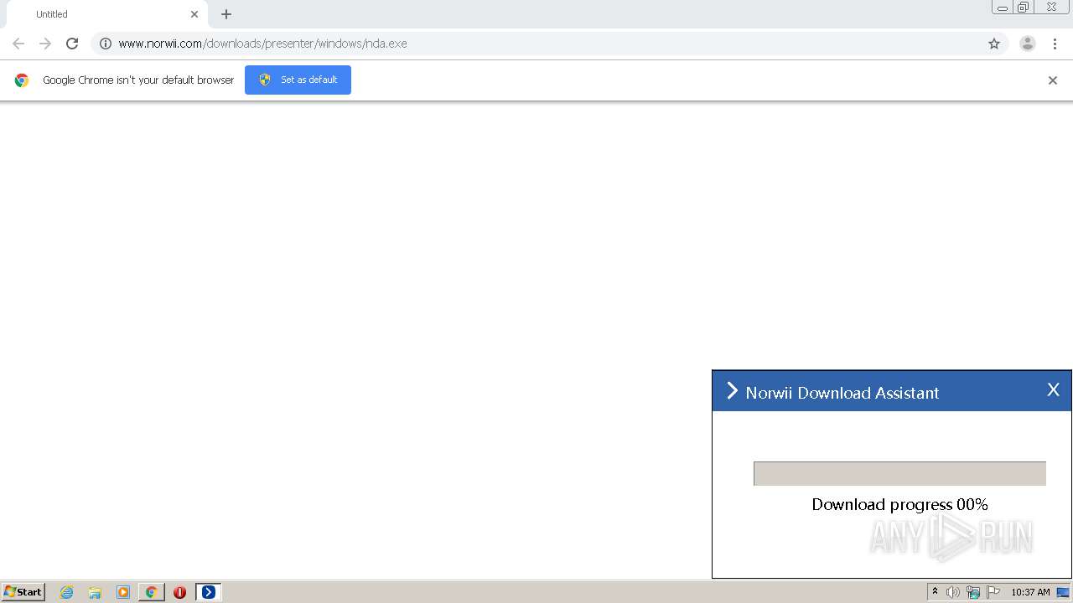Click the browser back arrow

pos(18,44)
